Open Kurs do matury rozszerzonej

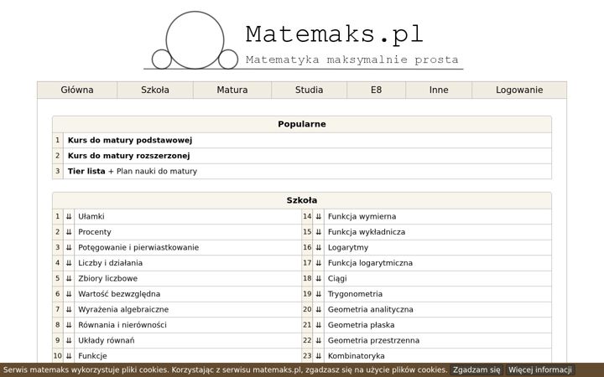click(x=128, y=156)
